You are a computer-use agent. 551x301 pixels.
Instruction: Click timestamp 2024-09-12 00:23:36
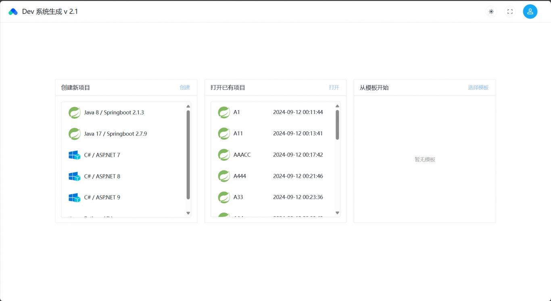pyautogui.click(x=298, y=197)
